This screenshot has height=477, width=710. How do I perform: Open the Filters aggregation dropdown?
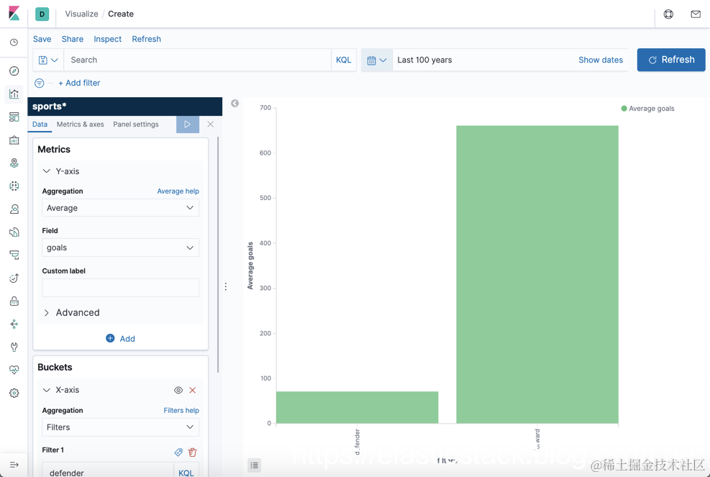(x=120, y=427)
